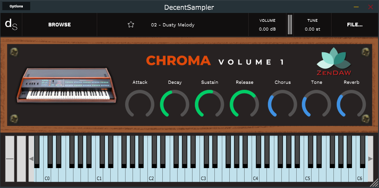Minimize the DecentSampler window
The height and width of the screenshot is (188, 379).
(x=356, y=7)
